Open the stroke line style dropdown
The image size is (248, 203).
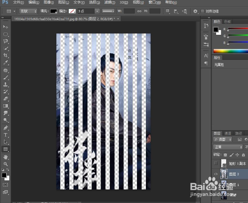point(108,11)
